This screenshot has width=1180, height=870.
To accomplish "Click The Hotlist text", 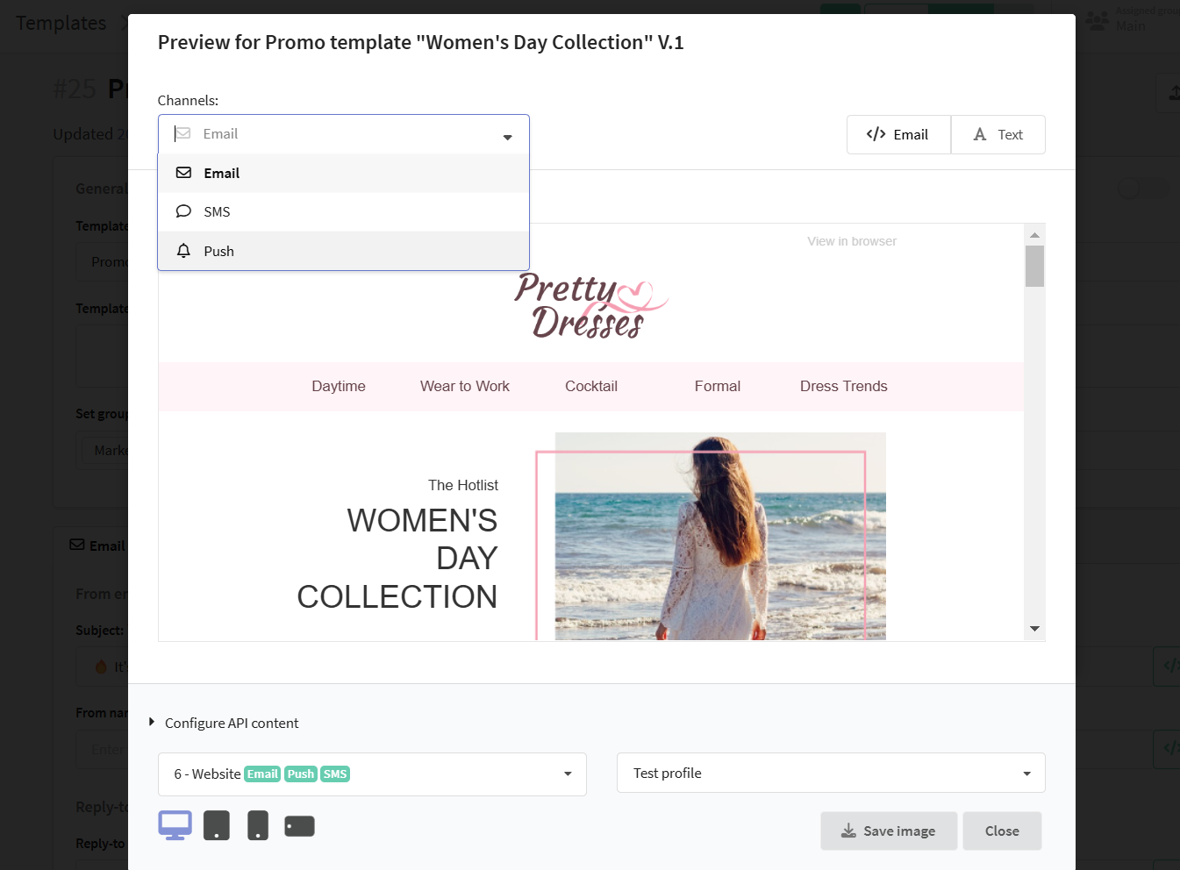I will pos(463,485).
